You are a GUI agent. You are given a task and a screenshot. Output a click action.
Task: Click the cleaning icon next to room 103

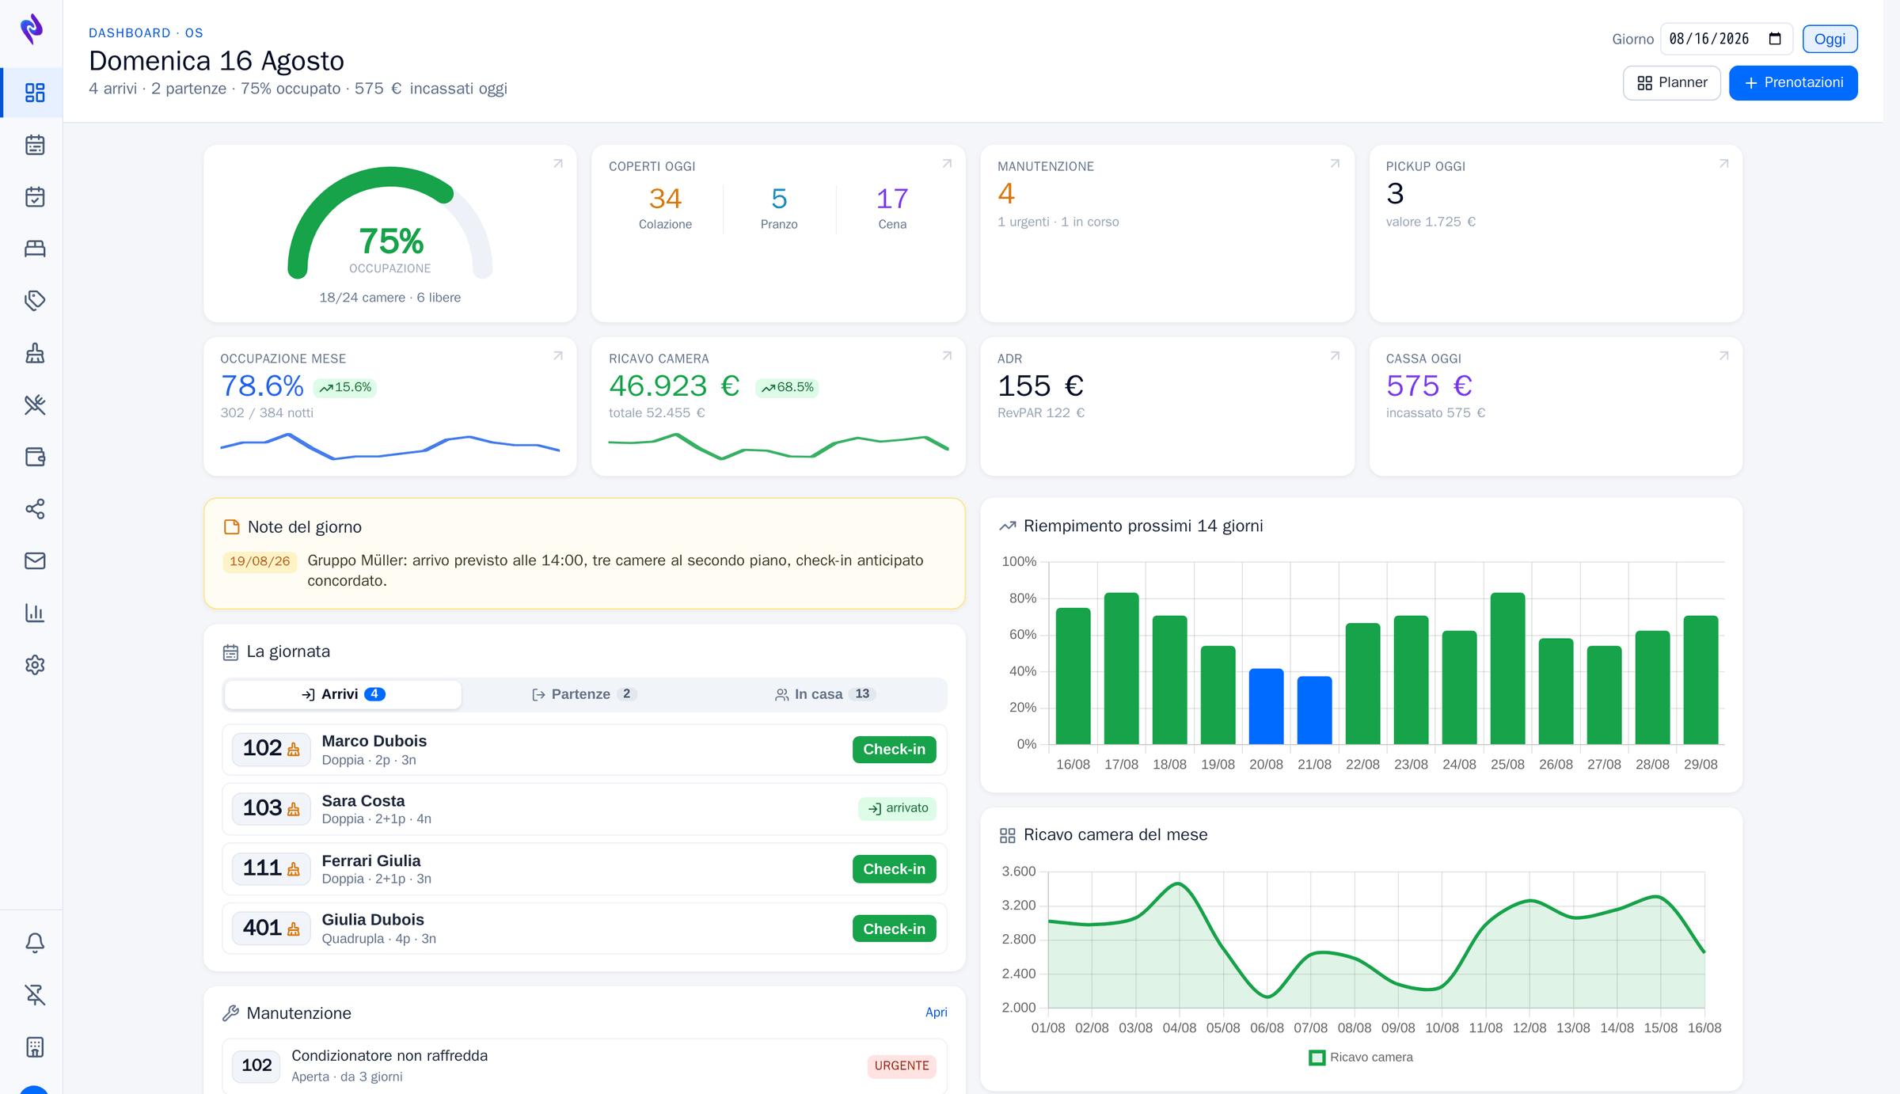(x=294, y=809)
